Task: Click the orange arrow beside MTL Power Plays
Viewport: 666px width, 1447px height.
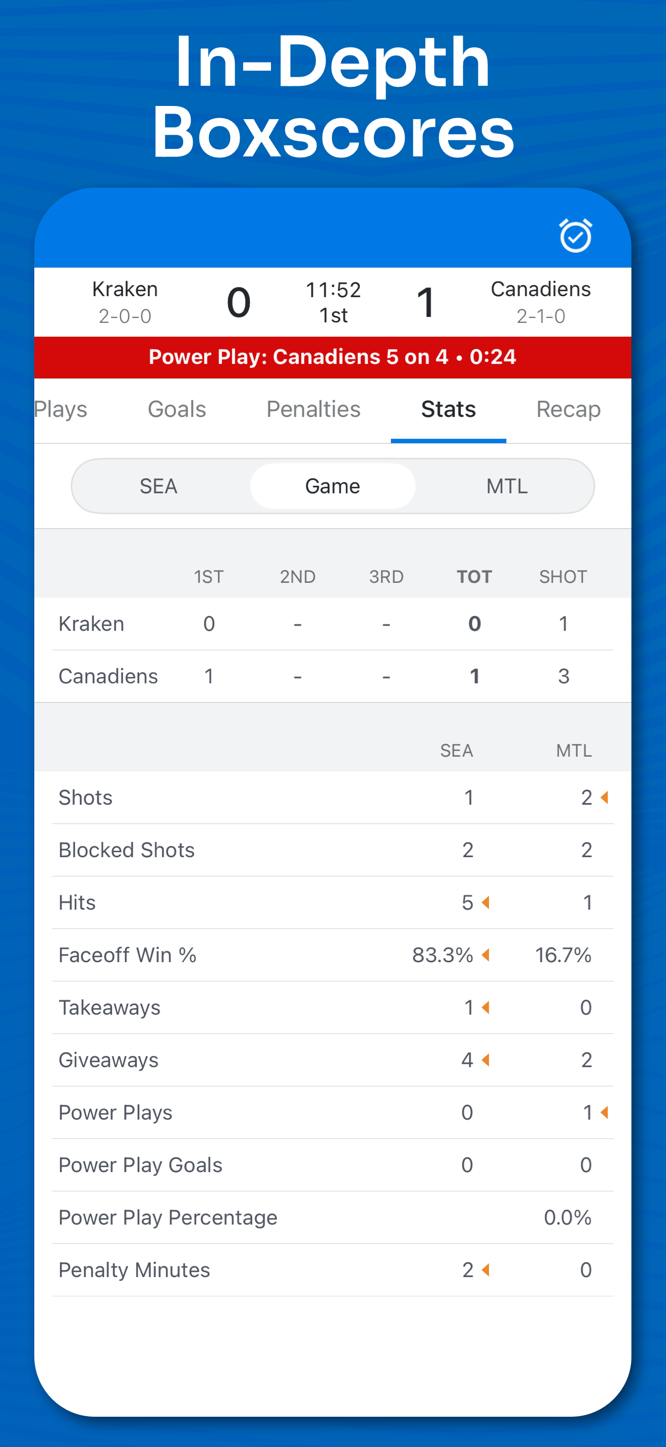Action: tap(605, 1112)
